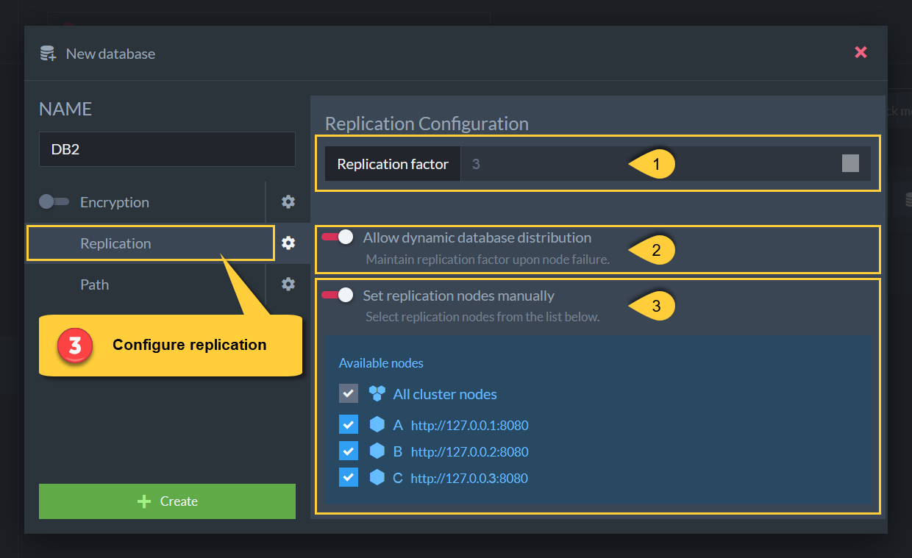Select the Encryption section label
Viewport: 912px width, 558px height.
tap(114, 202)
